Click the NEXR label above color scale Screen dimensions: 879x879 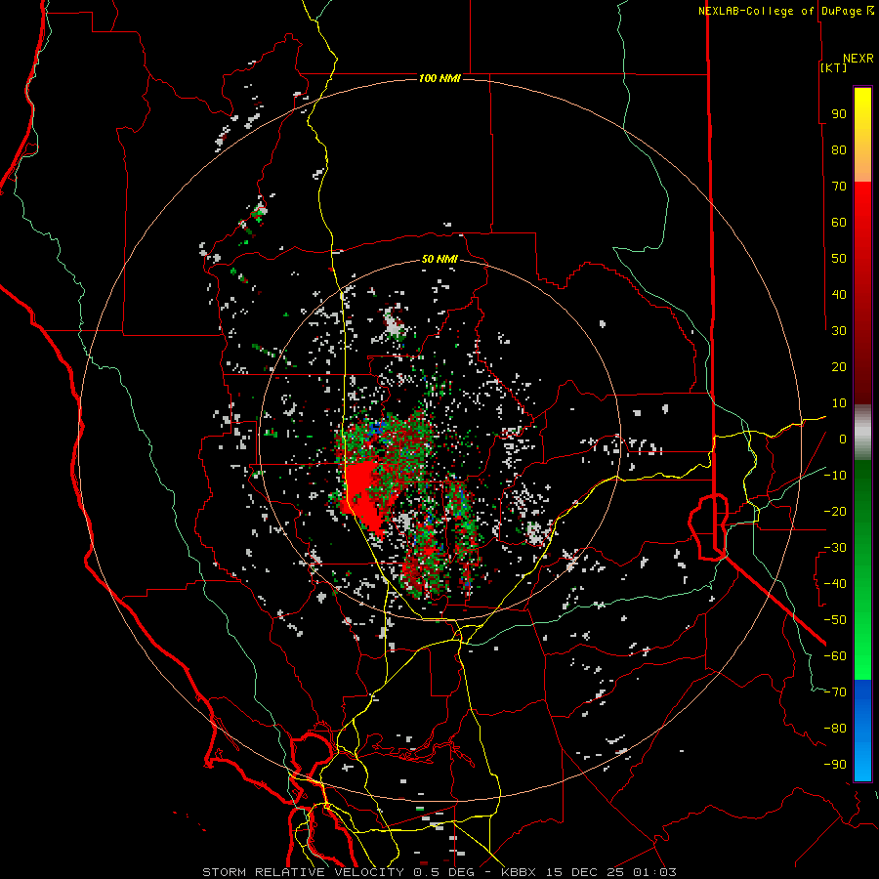click(858, 59)
